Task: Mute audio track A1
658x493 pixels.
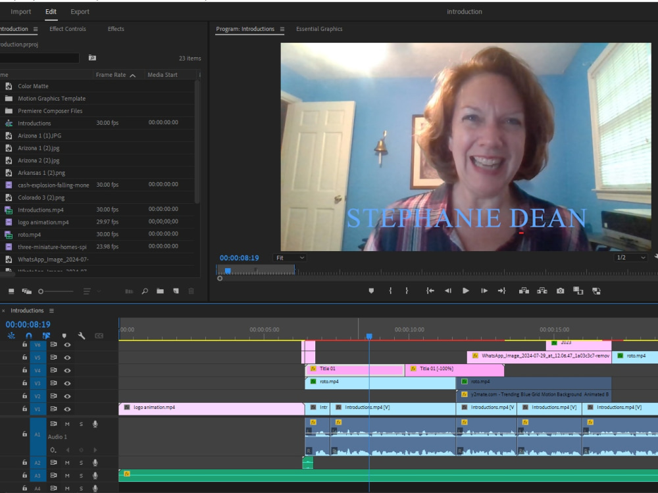Action: (67, 424)
